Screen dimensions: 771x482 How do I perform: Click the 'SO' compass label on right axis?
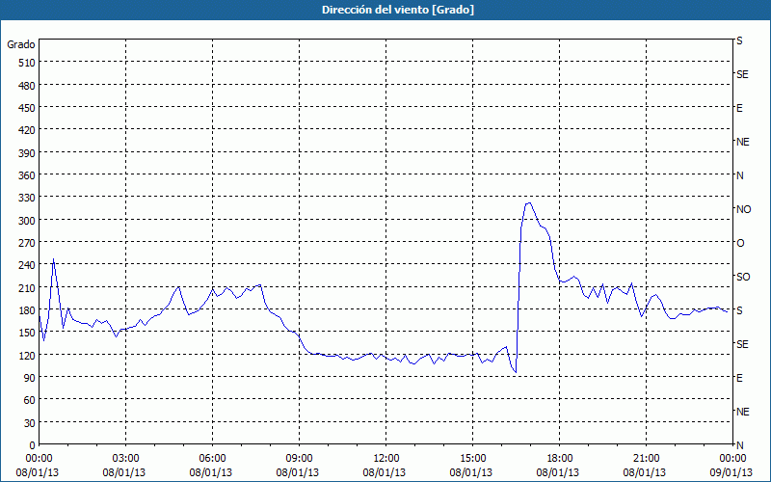743,277
